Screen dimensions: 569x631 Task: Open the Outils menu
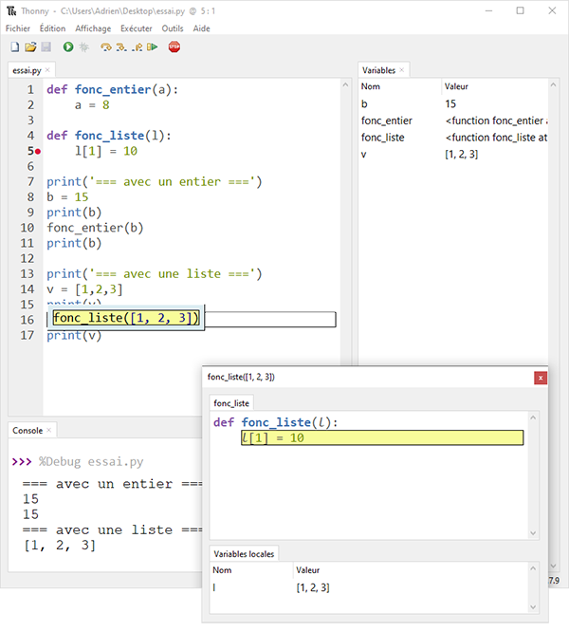173,28
